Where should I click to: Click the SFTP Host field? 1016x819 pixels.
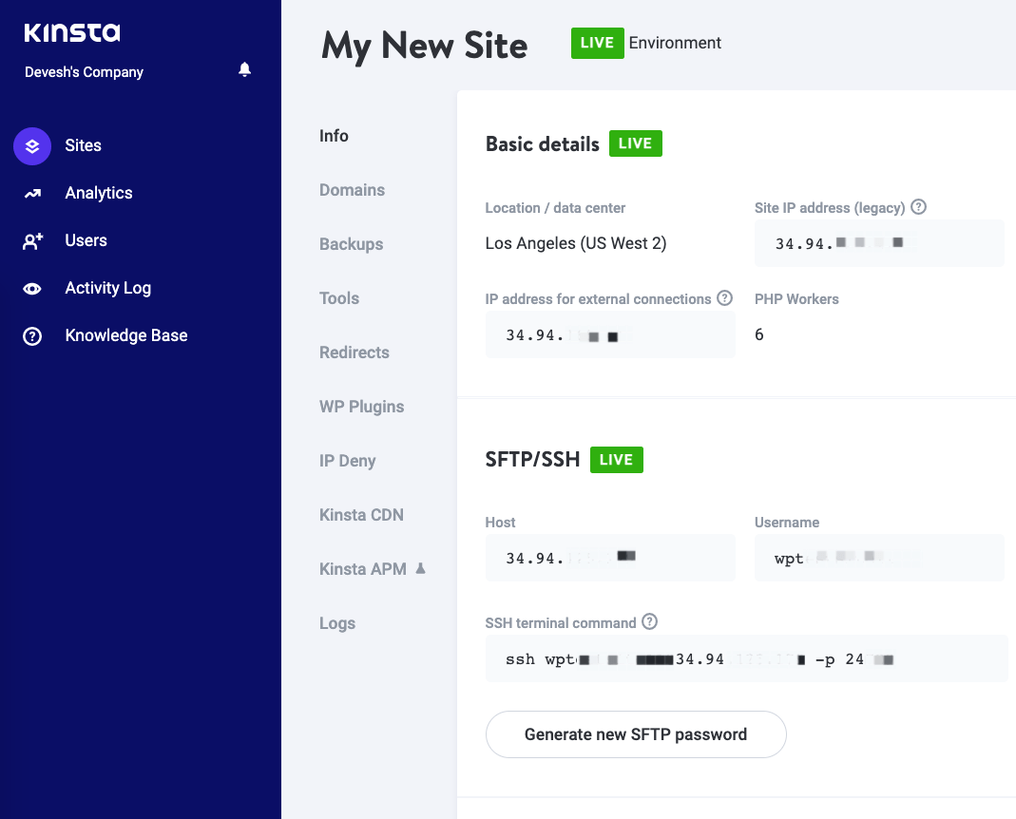(610, 557)
